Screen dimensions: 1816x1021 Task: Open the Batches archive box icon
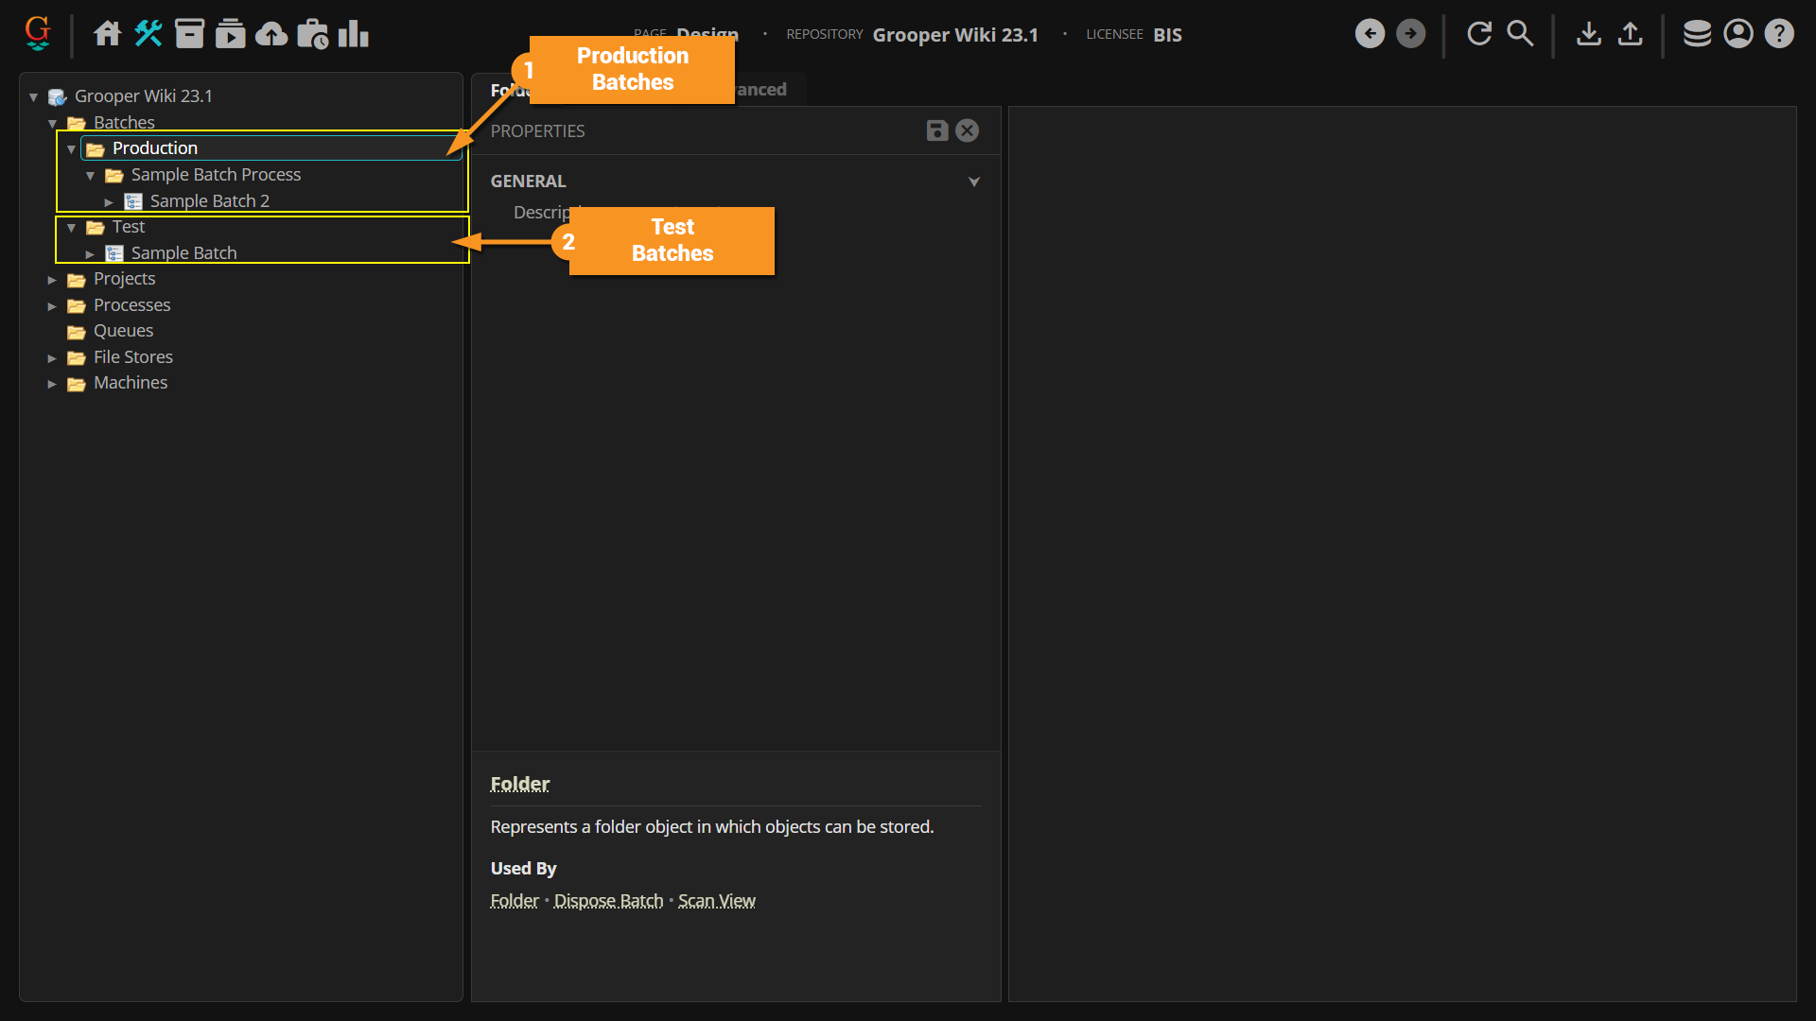pos(189,34)
